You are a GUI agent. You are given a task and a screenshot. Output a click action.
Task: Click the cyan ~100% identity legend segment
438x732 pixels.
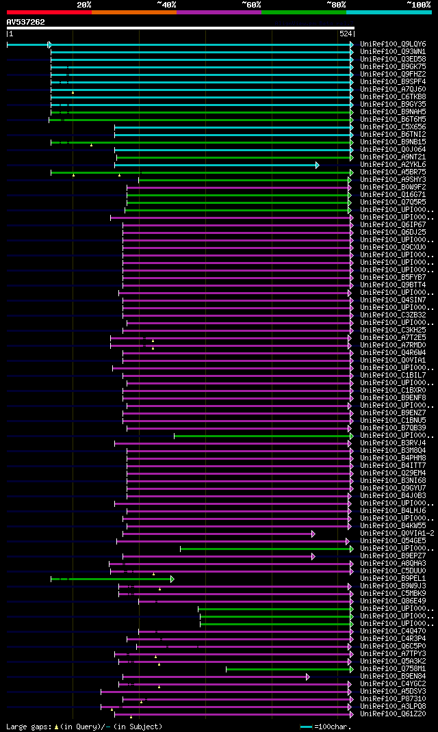pyautogui.click(x=389, y=12)
